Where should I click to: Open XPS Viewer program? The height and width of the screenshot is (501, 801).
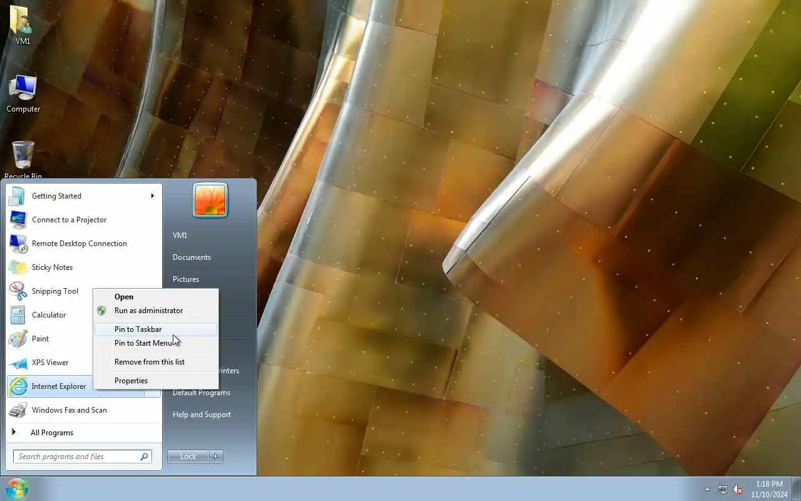[50, 363]
